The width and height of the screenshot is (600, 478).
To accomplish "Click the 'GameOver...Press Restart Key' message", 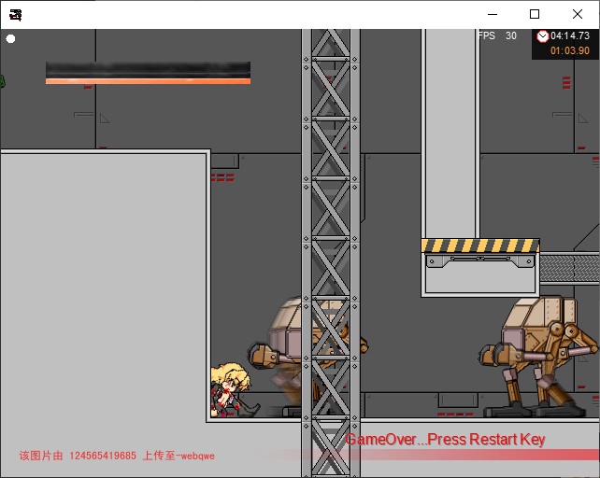I will pos(445,439).
